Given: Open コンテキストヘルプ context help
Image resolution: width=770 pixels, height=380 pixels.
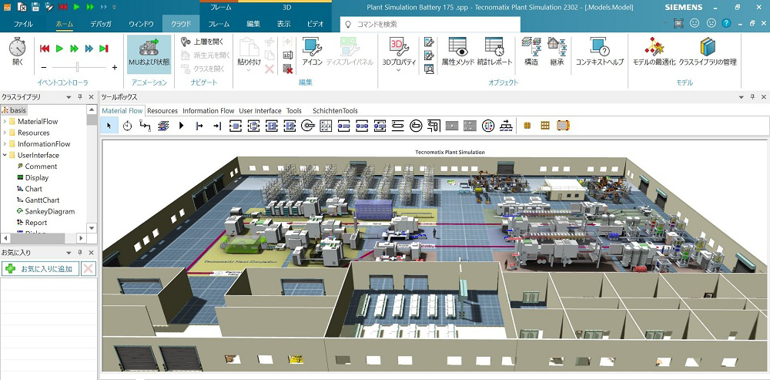Looking at the screenshot, I should pyautogui.click(x=600, y=52).
